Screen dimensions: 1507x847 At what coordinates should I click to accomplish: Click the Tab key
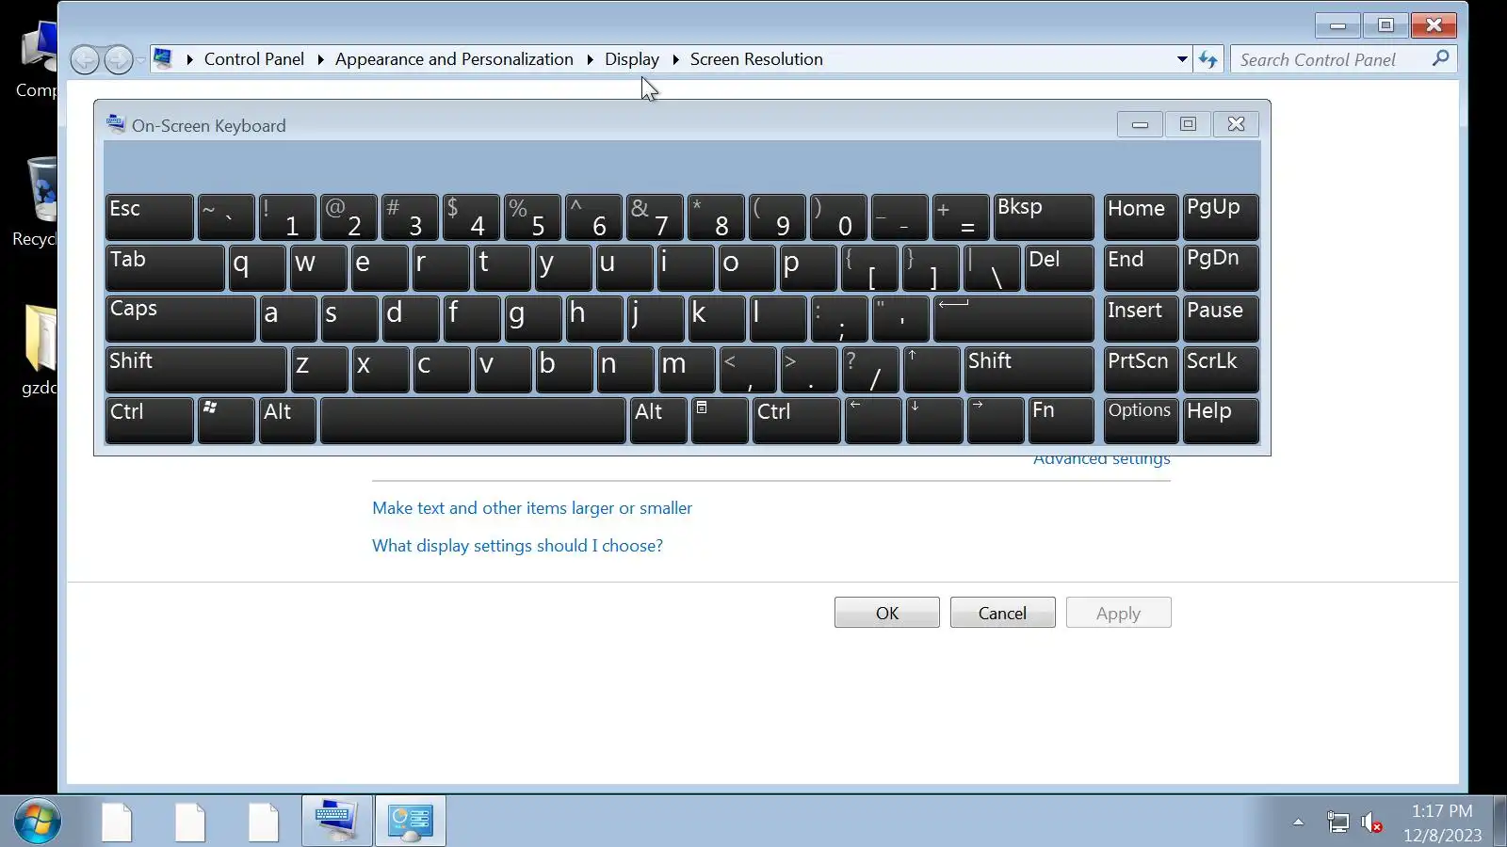pos(165,267)
